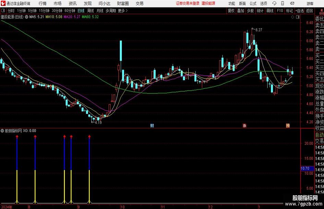Click the 预 forecast marker on chart
Viewport: 324px width, 209px height.
tap(288, 125)
